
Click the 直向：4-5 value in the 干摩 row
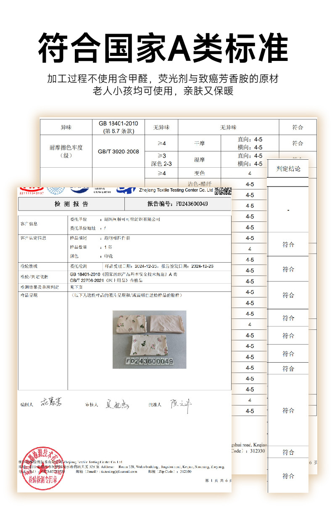(x=250, y=139)
